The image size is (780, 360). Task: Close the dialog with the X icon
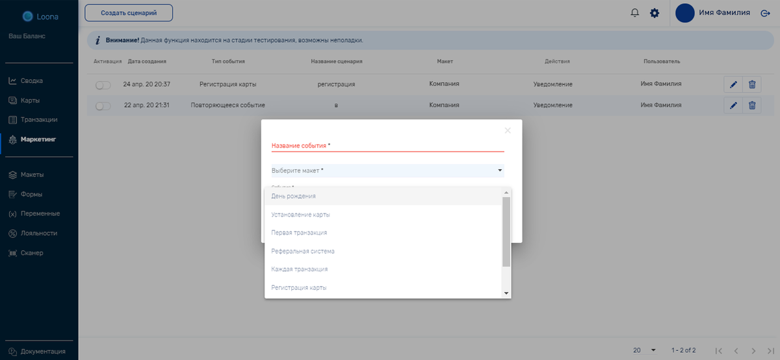tap(508, 130)
